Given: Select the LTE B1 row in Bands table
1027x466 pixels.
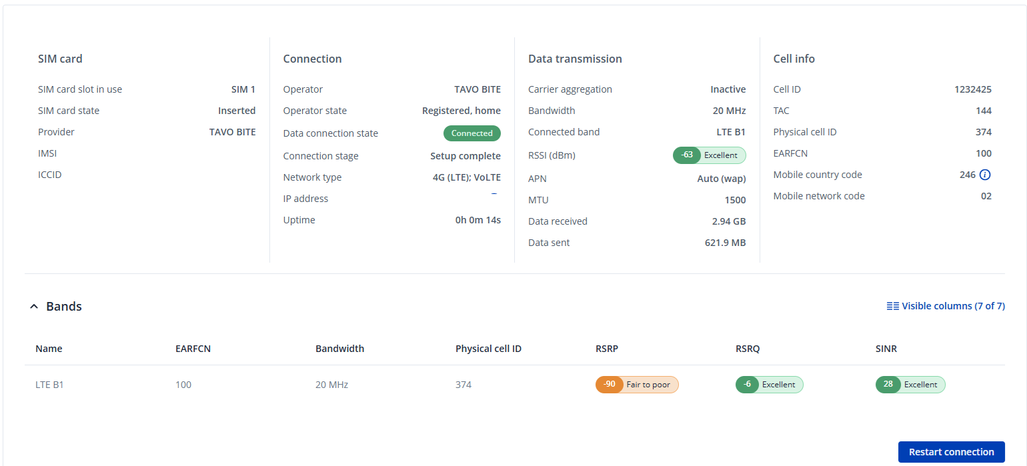Looking at the screenshot, I should [49, 385].
